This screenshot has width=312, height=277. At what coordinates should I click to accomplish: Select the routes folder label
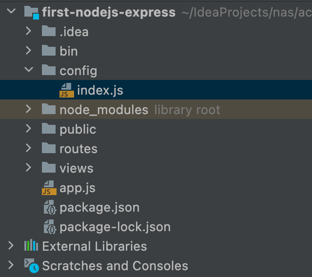coord(78,149)
